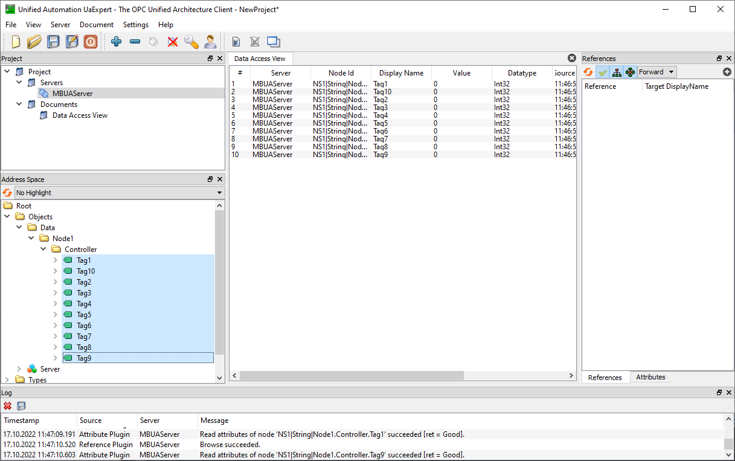
Task: Collapse the Node1 folder
Action: [x=31, y=239]
